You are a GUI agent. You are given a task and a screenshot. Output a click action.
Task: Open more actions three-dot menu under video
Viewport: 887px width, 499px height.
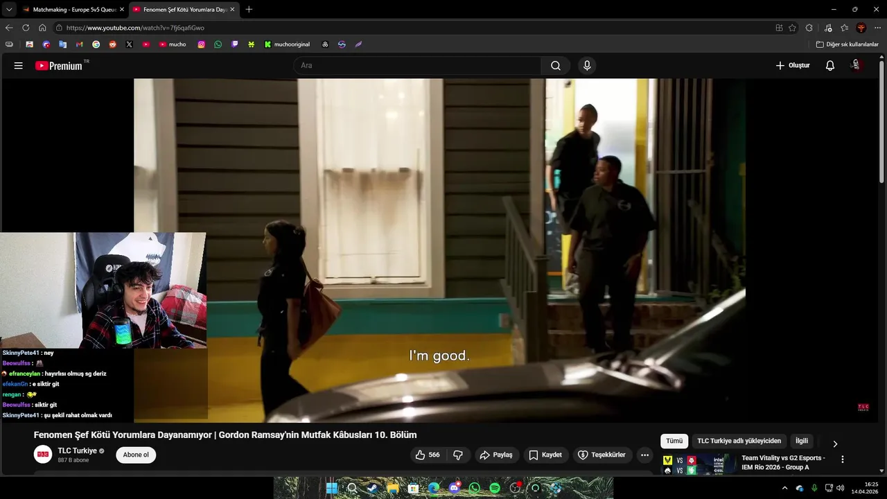point(645,455)
